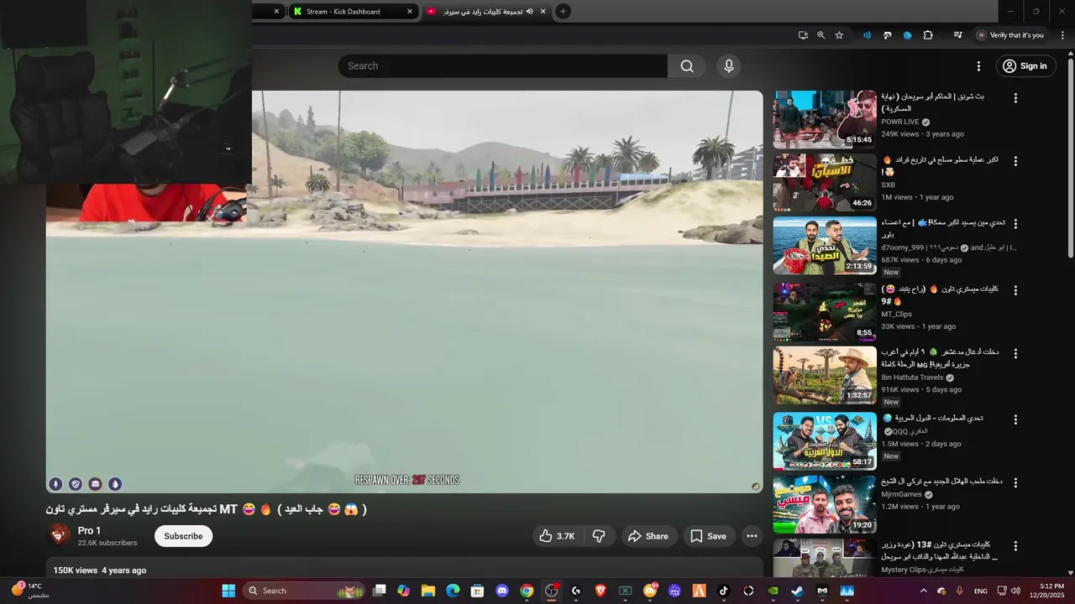This screenshot has width=1075, height=604.
Task: Open Brave browser from the taskbar
Action: tap(600, 591)
